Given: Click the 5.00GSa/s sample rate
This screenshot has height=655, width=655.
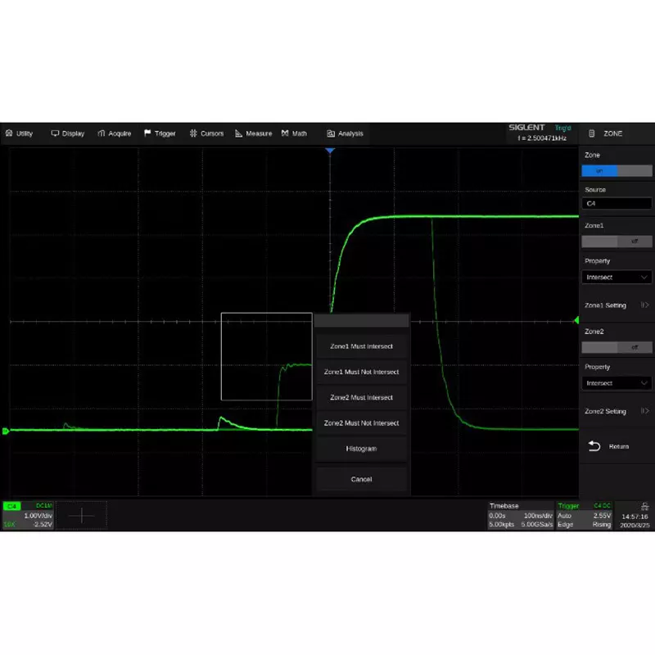Looking at the screenshot, I should point(537,525).
